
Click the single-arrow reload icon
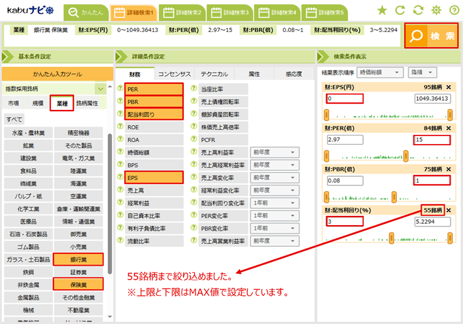(400, 10)
